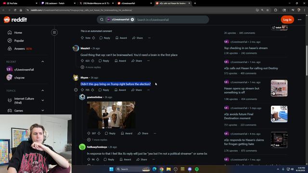Open thumbnail for "xQc avoids future Final Destination moment"
The image size is (308, 173).
coord(279,114)
